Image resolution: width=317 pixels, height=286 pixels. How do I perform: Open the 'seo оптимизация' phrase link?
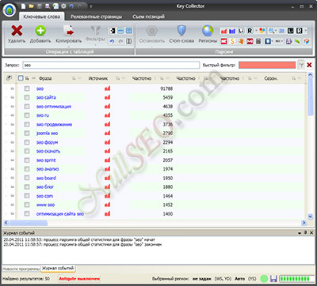coord(54,107)
